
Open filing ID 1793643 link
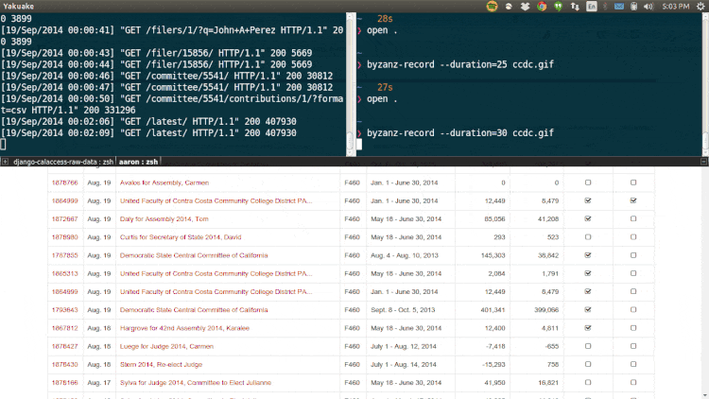point(64,310)
